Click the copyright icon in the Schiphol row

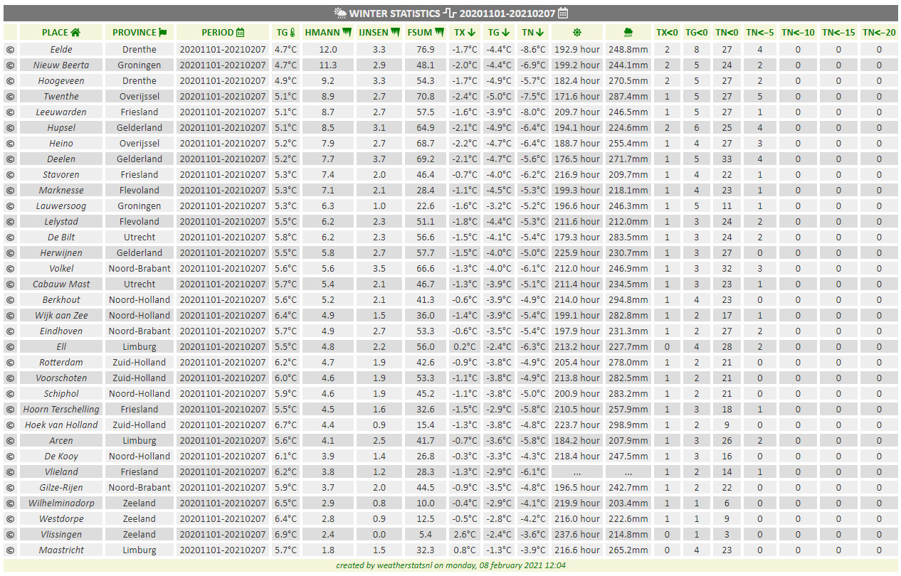pyautogui.click(x=10, y=394)
